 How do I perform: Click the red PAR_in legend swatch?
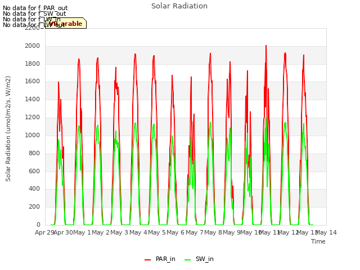point(147,260)
